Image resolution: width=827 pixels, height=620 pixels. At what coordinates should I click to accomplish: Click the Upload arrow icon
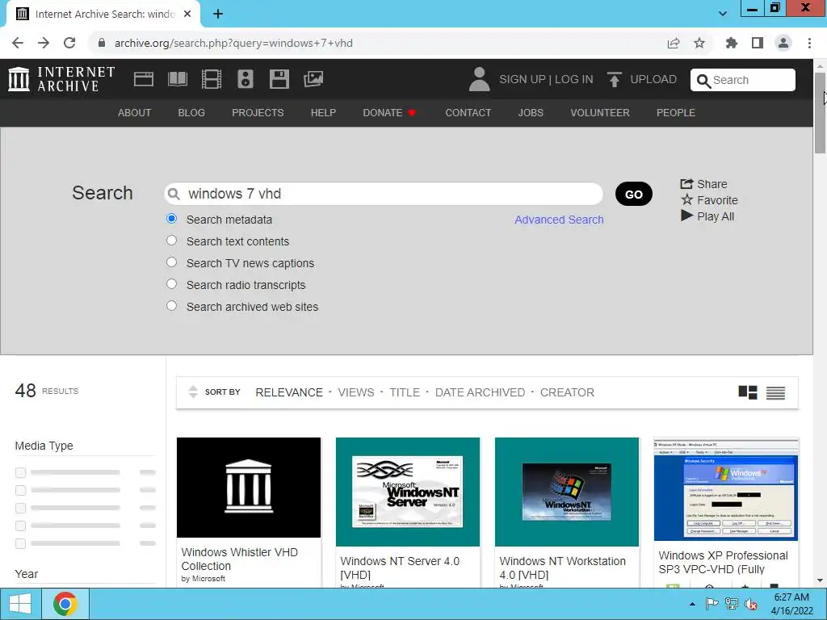(x=614, y=80)
